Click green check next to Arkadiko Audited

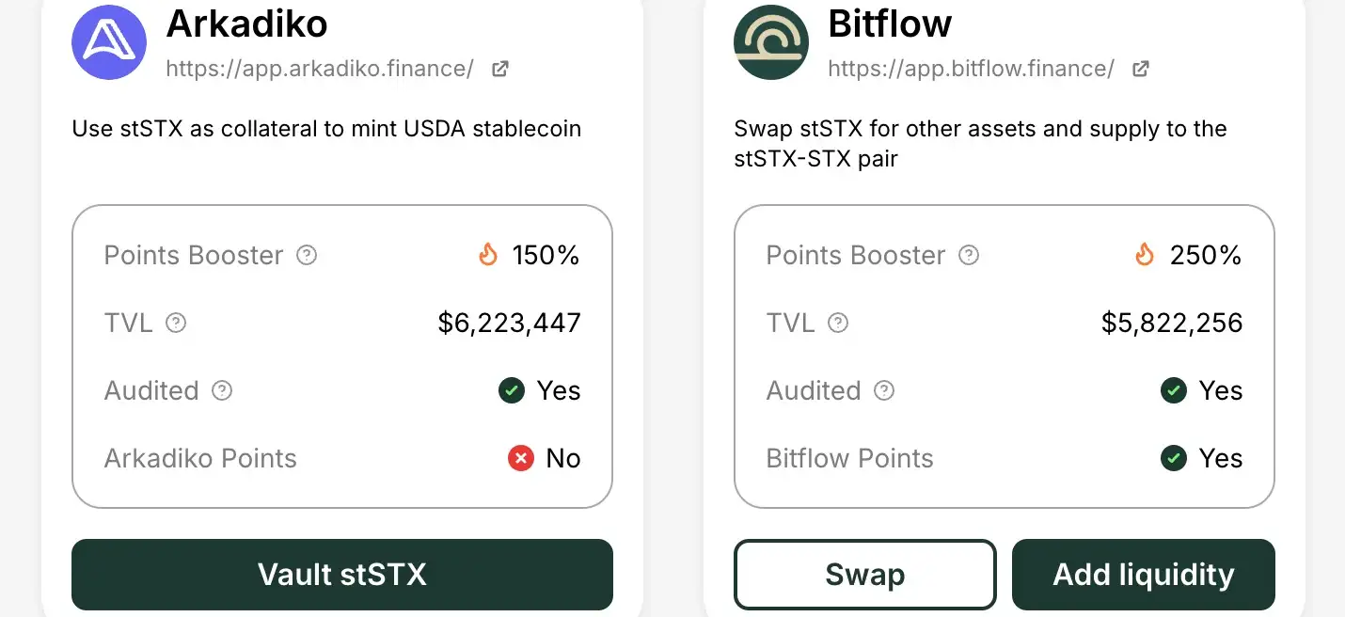[512, 390]
